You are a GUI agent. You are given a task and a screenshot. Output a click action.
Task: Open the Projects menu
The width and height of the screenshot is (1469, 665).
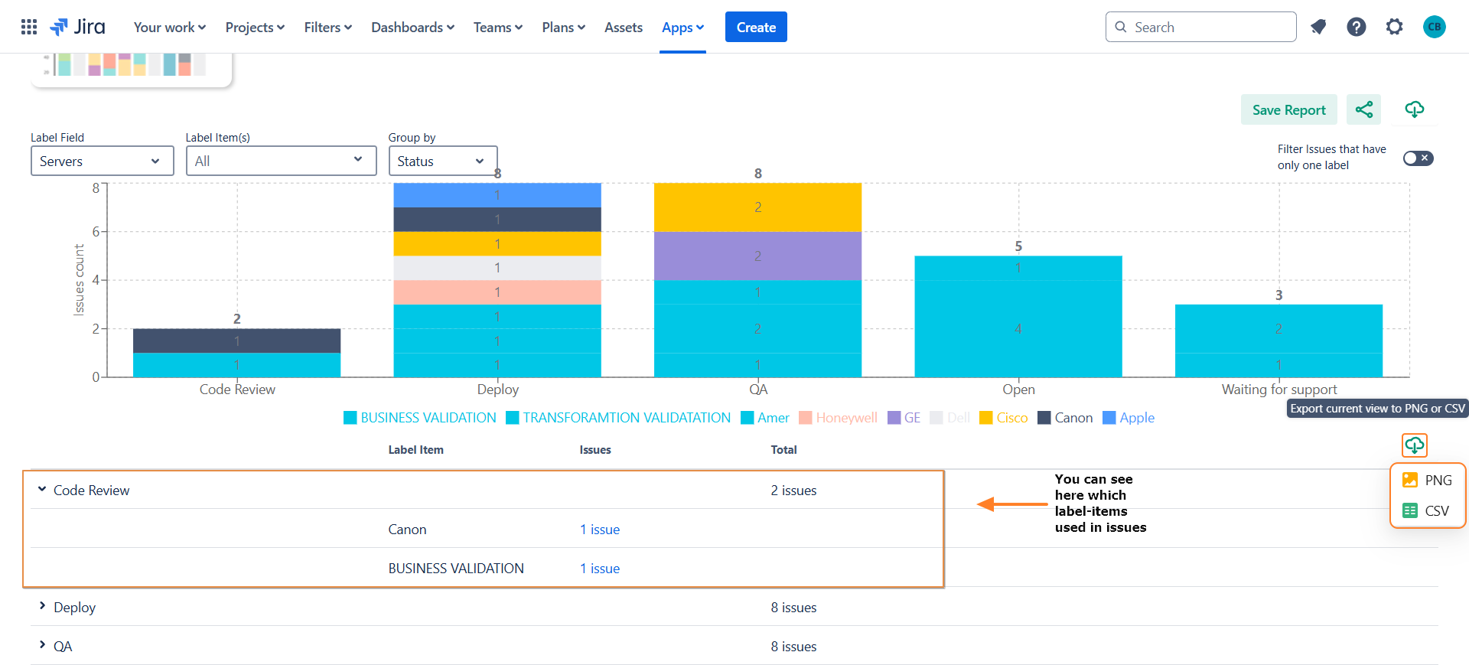point(255,28)
